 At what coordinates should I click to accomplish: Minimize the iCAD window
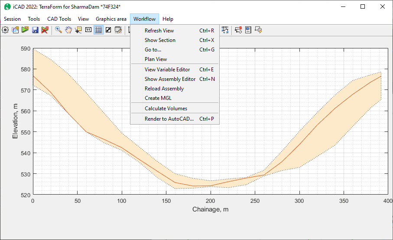tap(343, 7)
